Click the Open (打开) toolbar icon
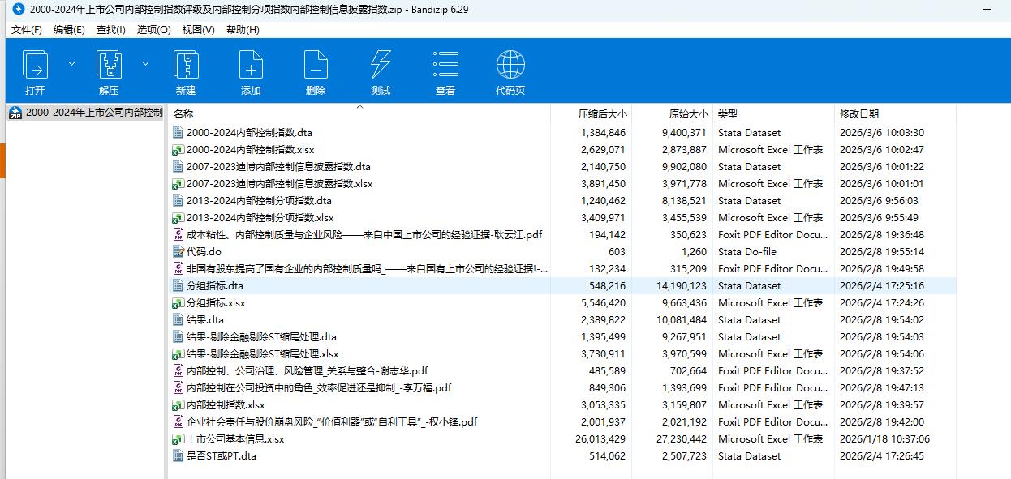 coord(35,66)
